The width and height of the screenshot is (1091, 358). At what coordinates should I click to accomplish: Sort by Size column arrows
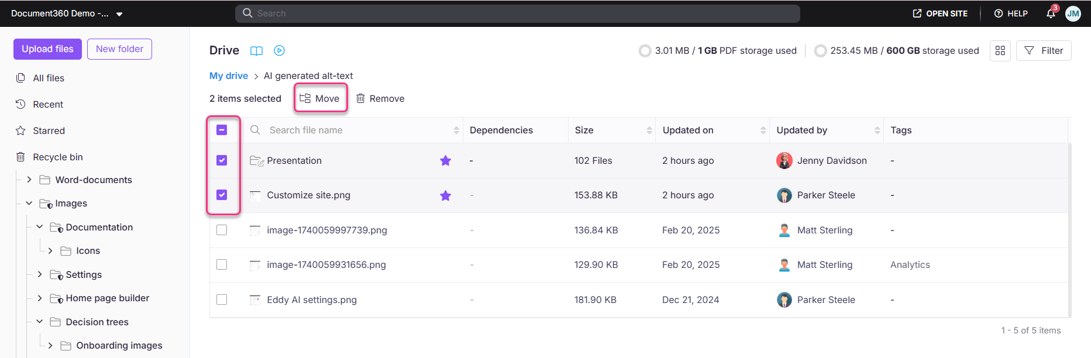pos(649,130)
